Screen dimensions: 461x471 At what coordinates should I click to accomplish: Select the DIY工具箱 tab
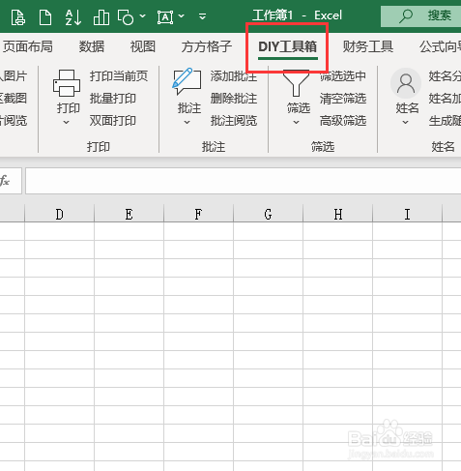287,46
